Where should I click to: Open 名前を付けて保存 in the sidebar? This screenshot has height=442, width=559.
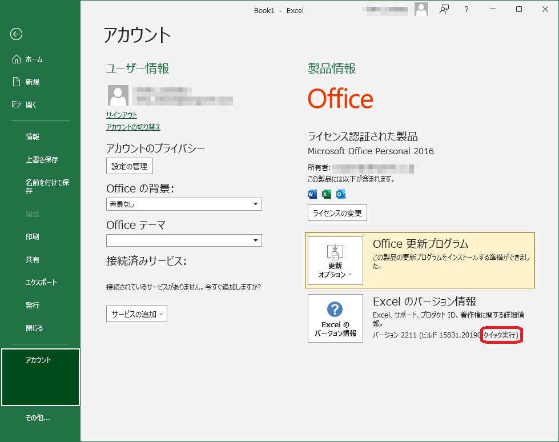coord(47,187)
